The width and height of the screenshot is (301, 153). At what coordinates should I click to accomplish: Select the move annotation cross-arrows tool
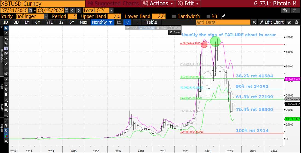[x=6, y=84]
